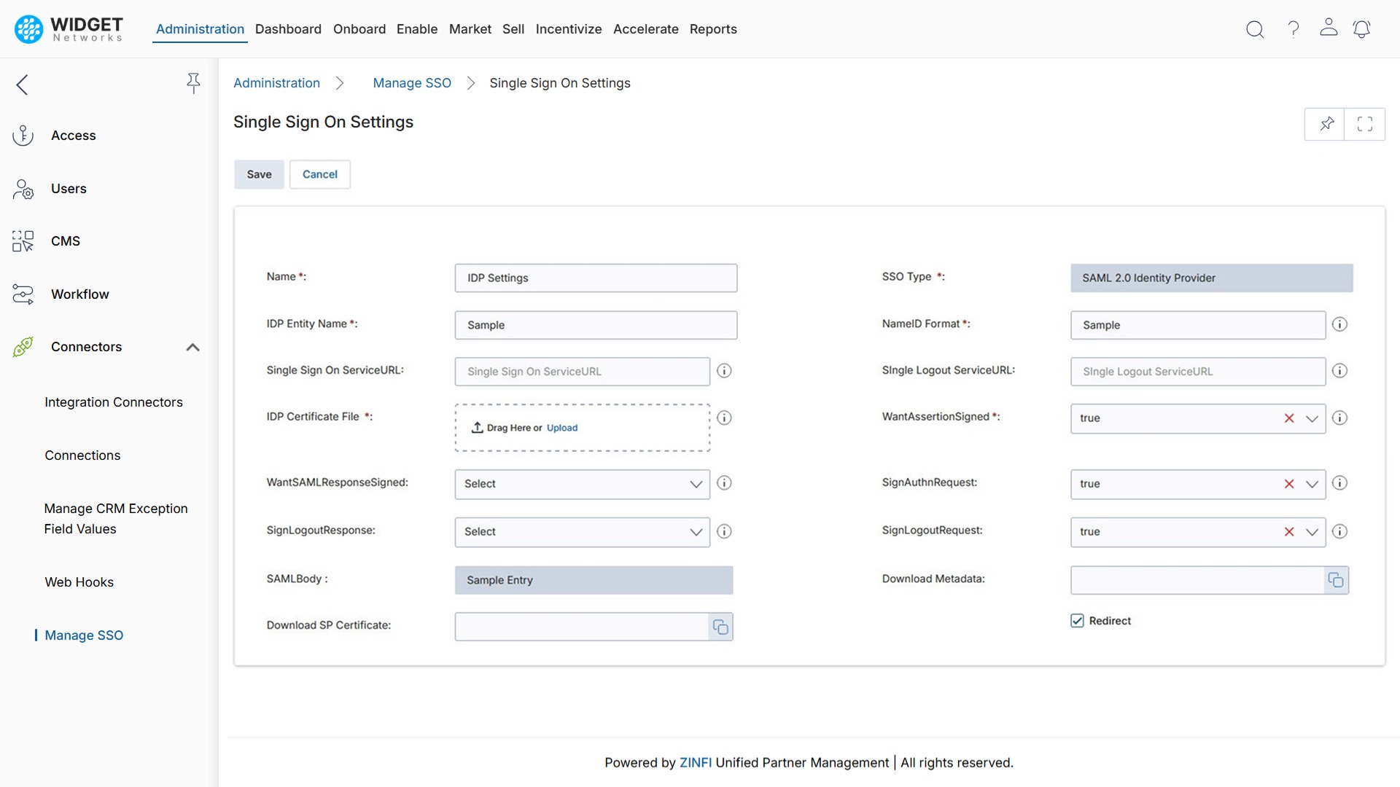This screenshot has width=1400, height=787.
Task: Pin the left sidebar using the pin icon
Action: [x=193, y=83]
